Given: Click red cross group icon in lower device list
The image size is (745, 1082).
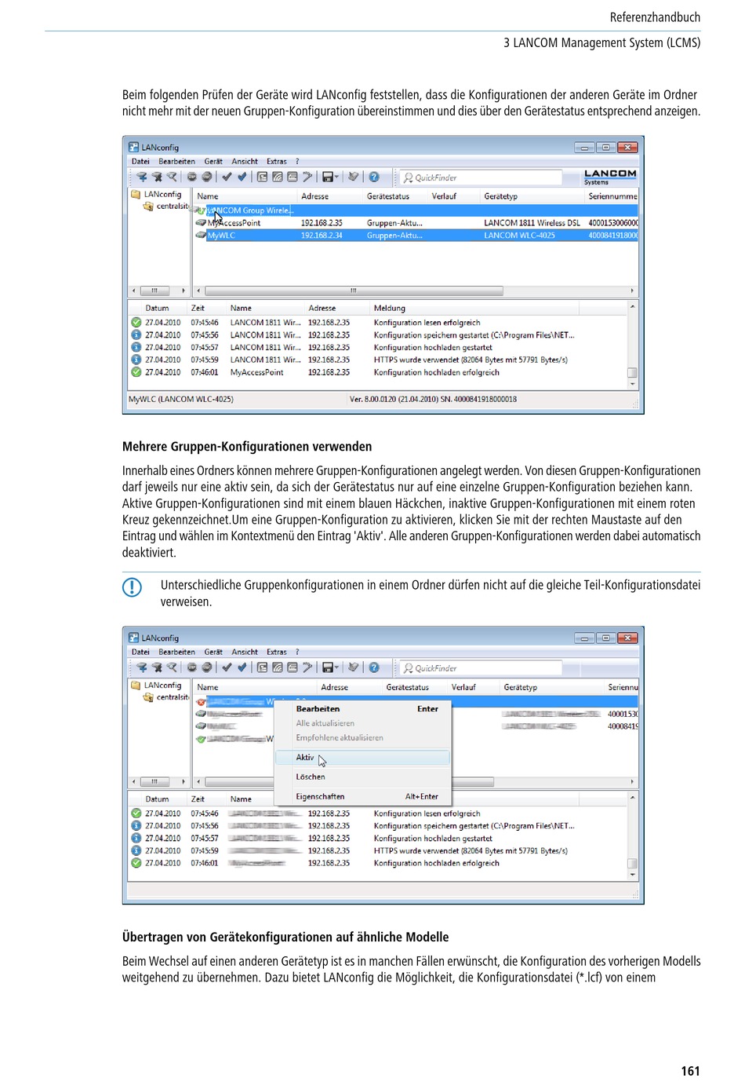Looking at the screenshot, I should pos(201,702).
